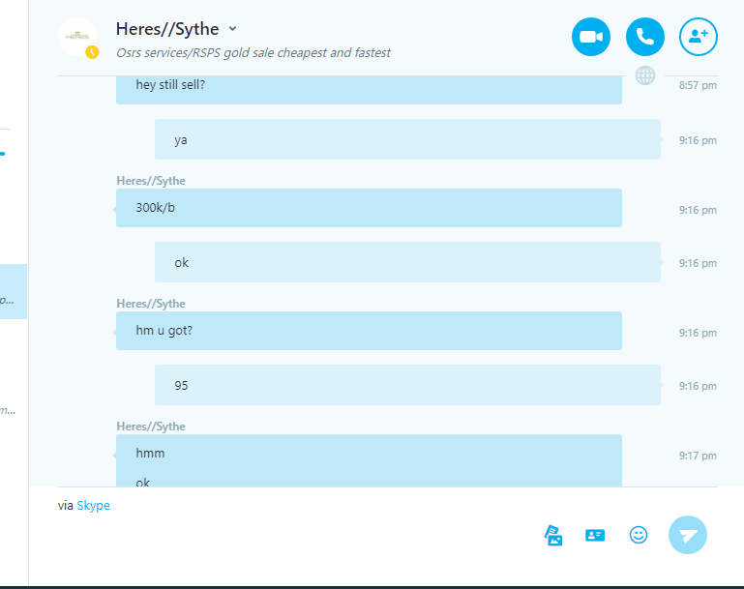744x589 pixels.
Task: Select the 'hm u got?' message
Action: pyautogui.click(x=370, y=331)
